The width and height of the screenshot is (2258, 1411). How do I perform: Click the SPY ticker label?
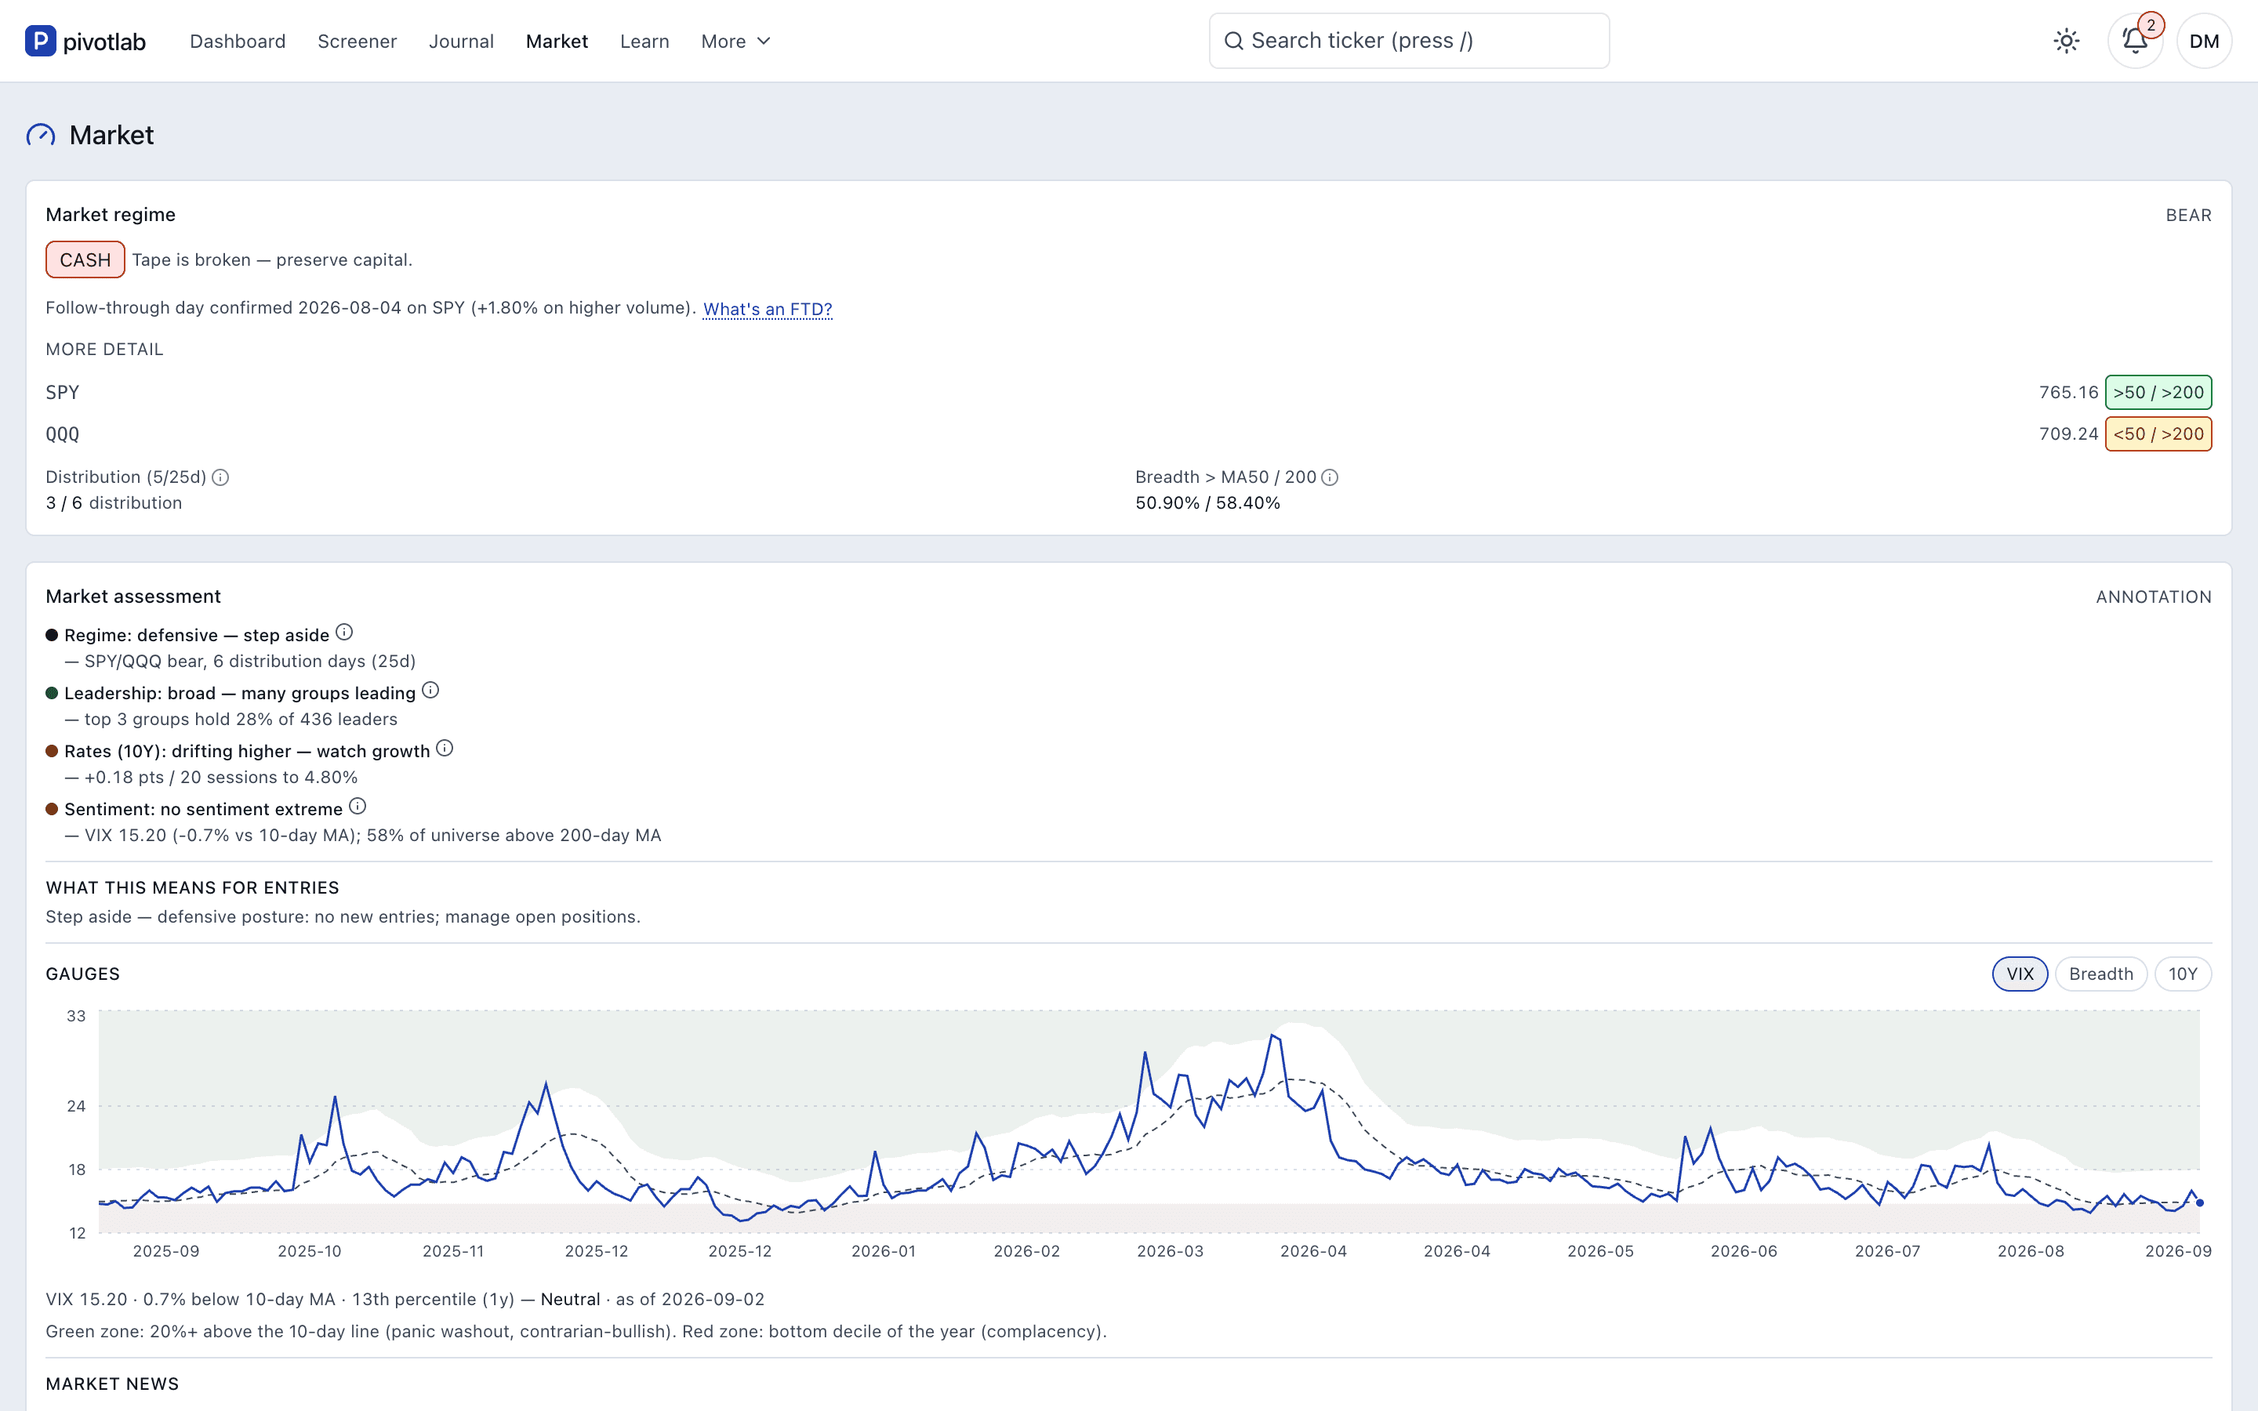click(63, 393)
